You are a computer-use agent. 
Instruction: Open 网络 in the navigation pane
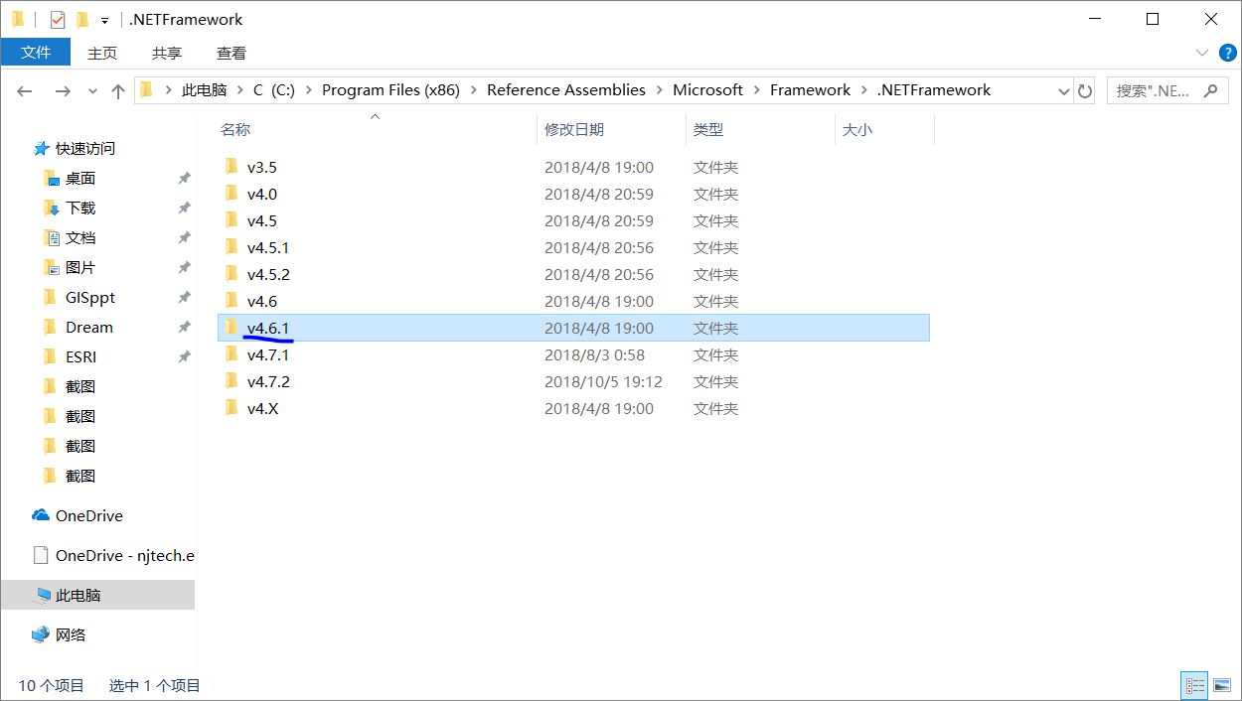point(71,634)
